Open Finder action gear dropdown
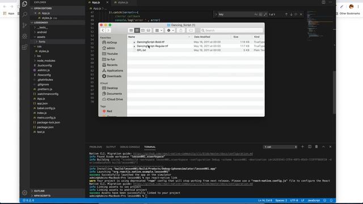Viewport: 363px width, 204px height. pyautogui.click(x=170, y=30)
